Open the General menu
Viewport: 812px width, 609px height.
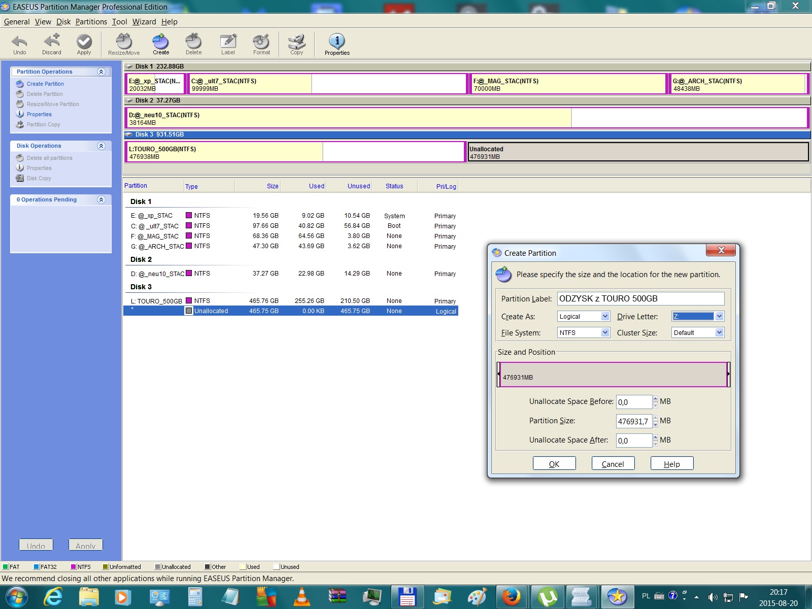[17, 22]
